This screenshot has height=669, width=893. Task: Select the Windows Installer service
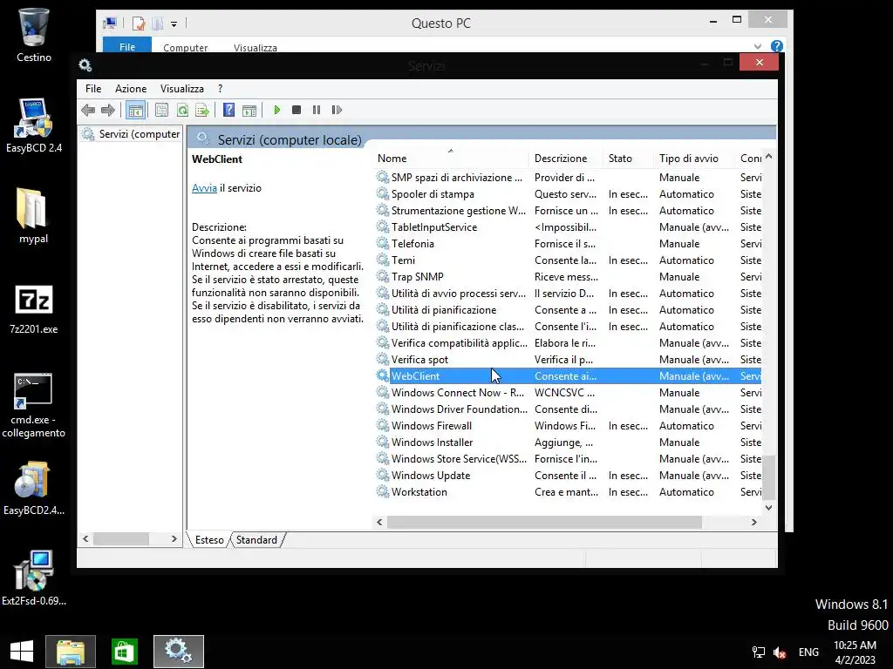[568, 442]
